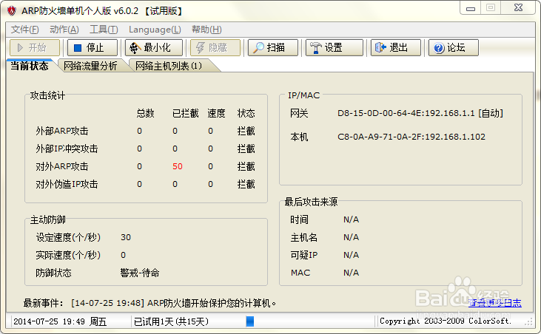Open the Language(L) menu
Viewport: 541px width, 334px height.
click(155, 30)
